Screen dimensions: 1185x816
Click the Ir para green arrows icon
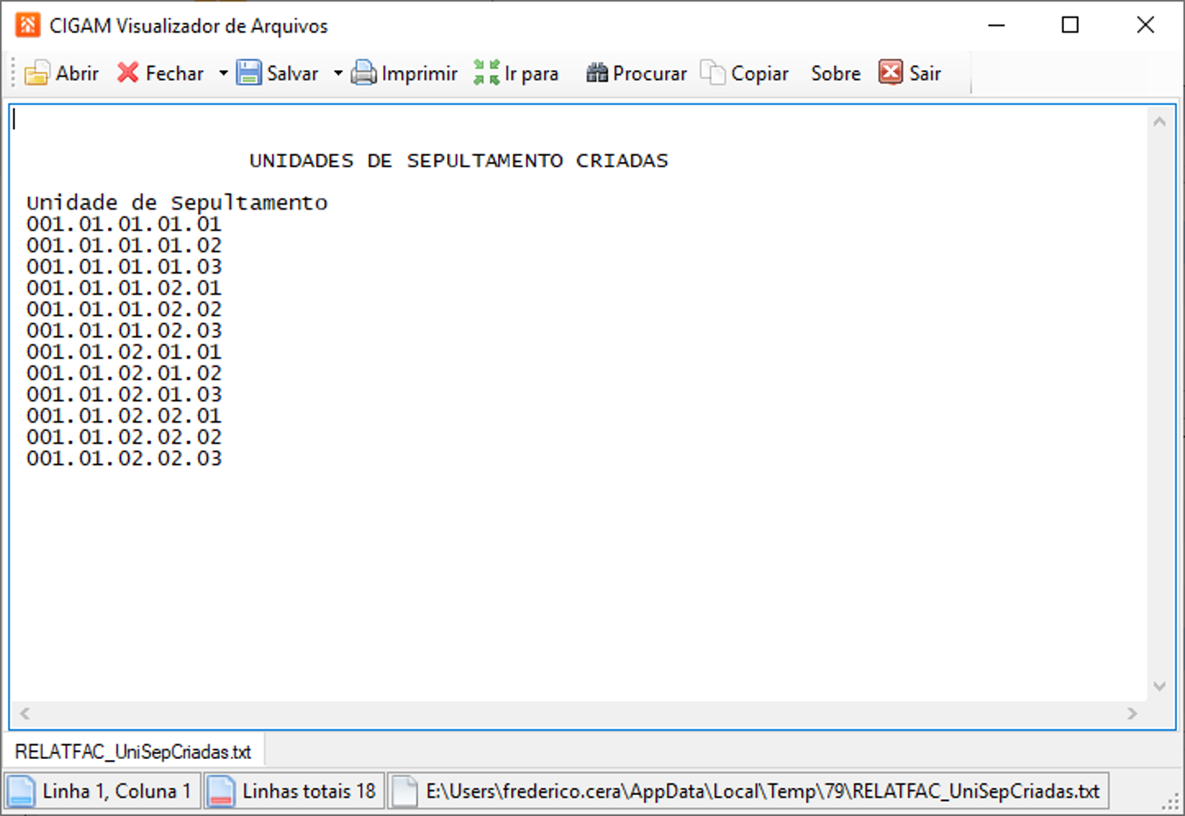click(x=486, y=73)
